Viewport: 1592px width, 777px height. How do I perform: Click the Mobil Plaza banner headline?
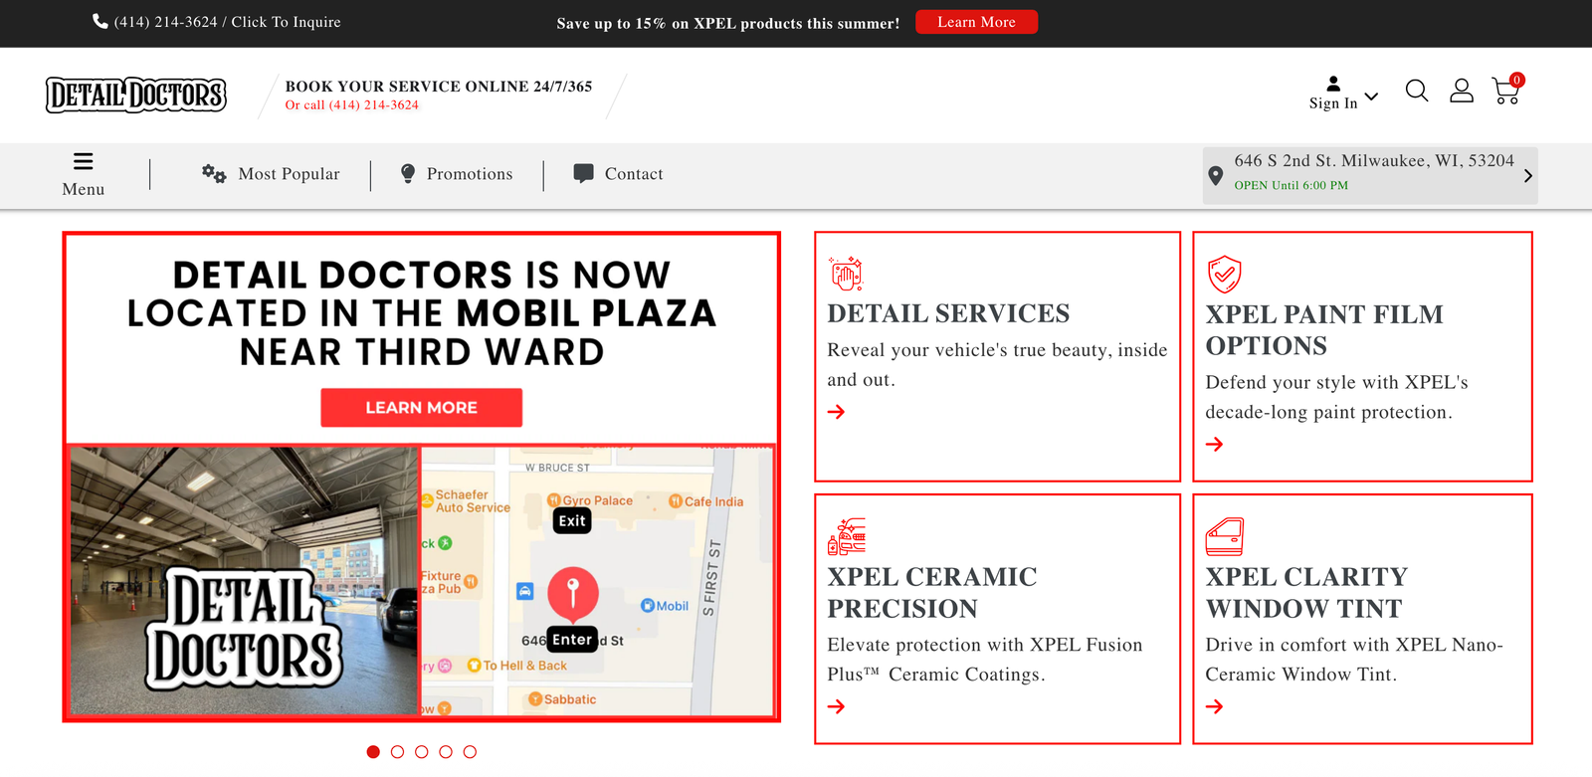tap(422, 313)
